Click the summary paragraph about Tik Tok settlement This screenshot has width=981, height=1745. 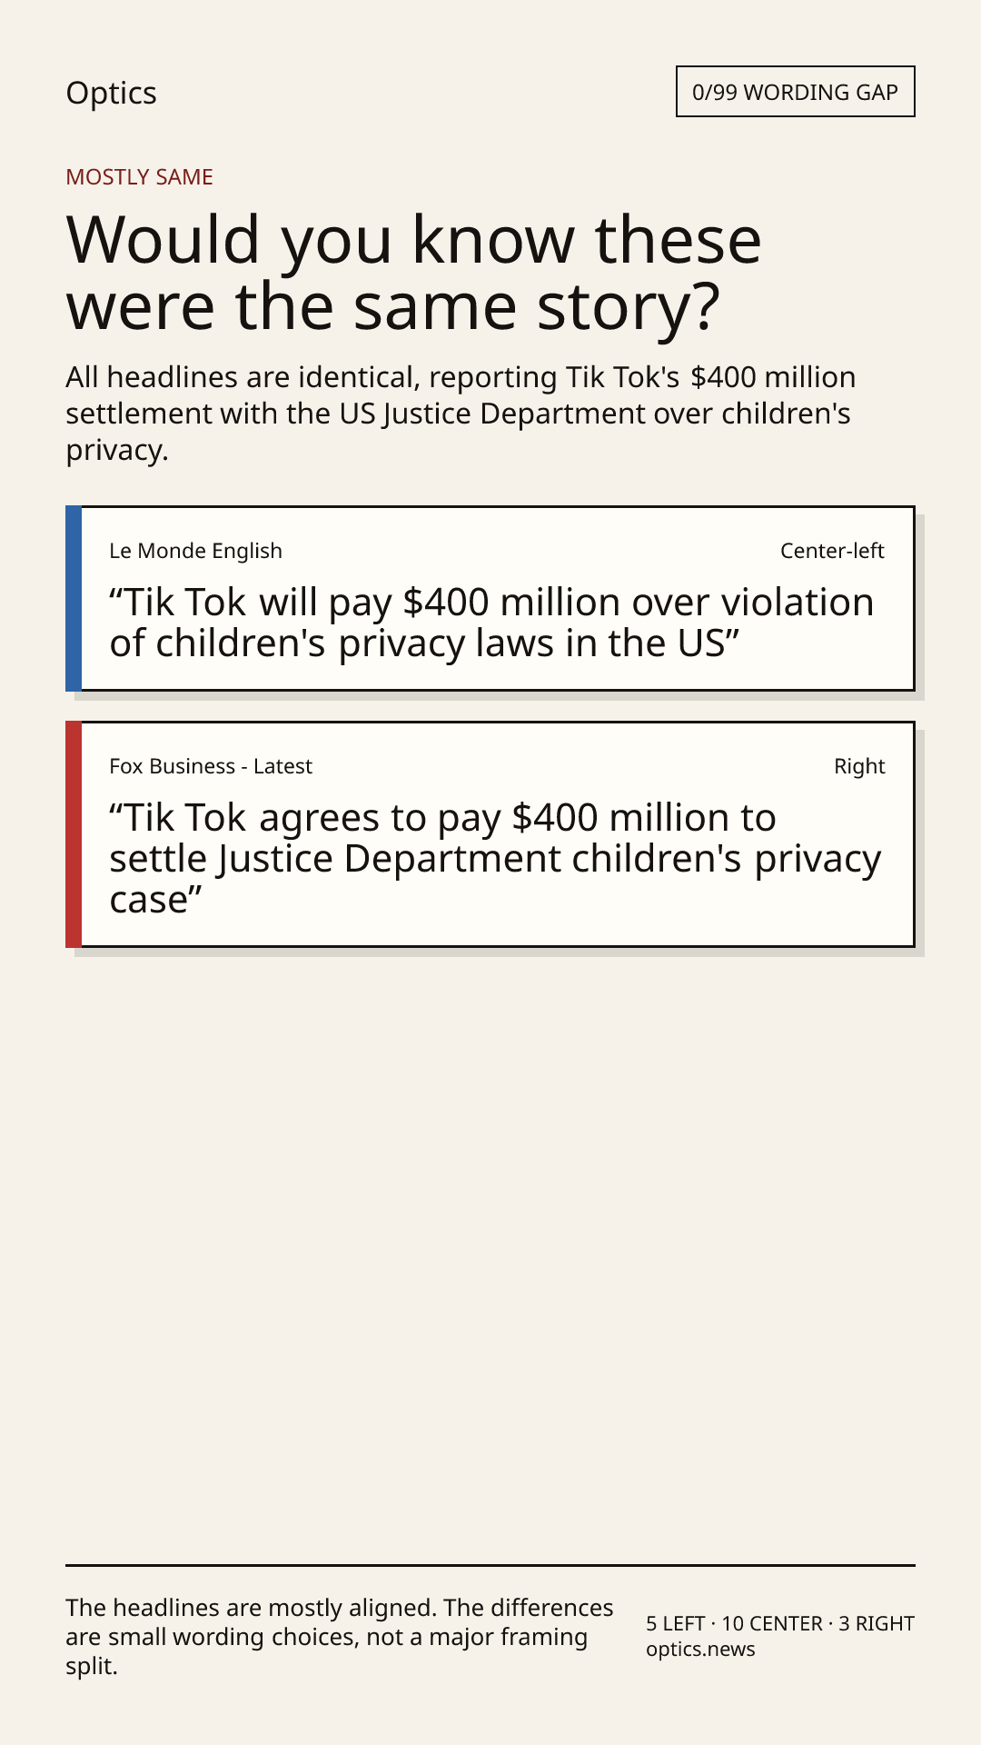pyautogui.click(x=461, y=414)
